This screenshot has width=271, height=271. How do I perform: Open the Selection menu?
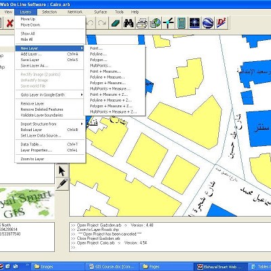point(49,12)
